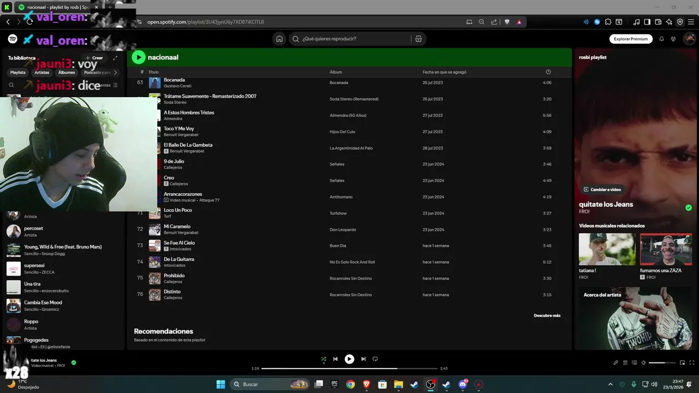Toggle saved checkmark in now playing bar
This screenshot has height=393, width=699.
(74, 362)
